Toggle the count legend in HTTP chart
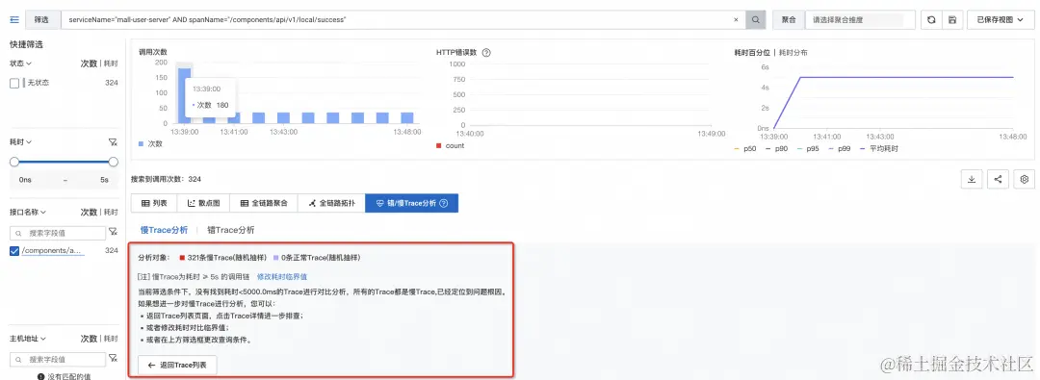Image resolution: width=1040 pixels, height=380 pixels. 451,145
